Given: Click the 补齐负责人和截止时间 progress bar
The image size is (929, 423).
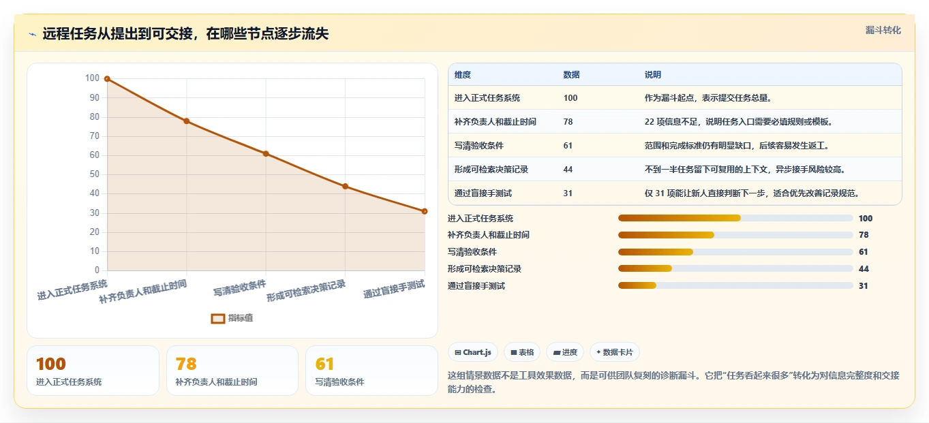Looking at the screenshot, I should pyautogui.click(x=735, y=235).
